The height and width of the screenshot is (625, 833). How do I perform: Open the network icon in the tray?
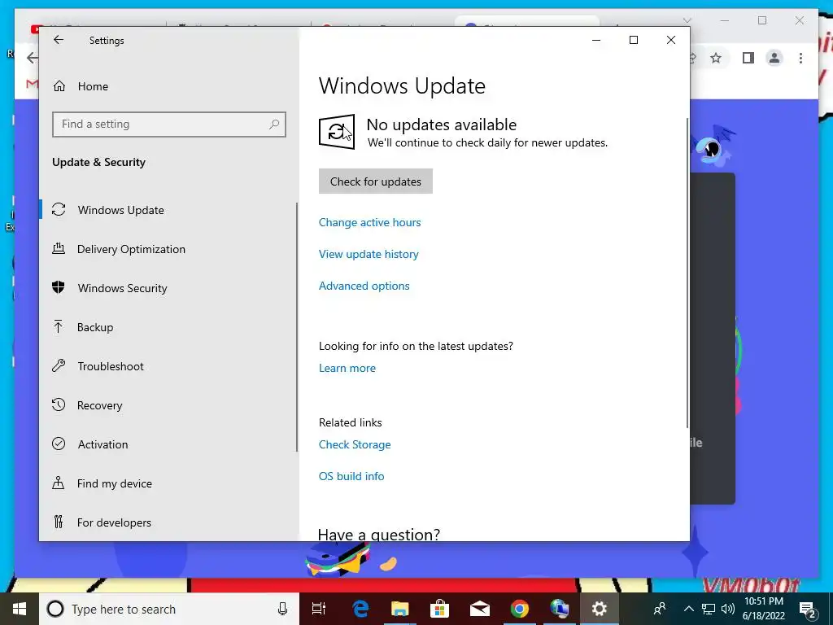pyautogui.click(x=709, y=609)
